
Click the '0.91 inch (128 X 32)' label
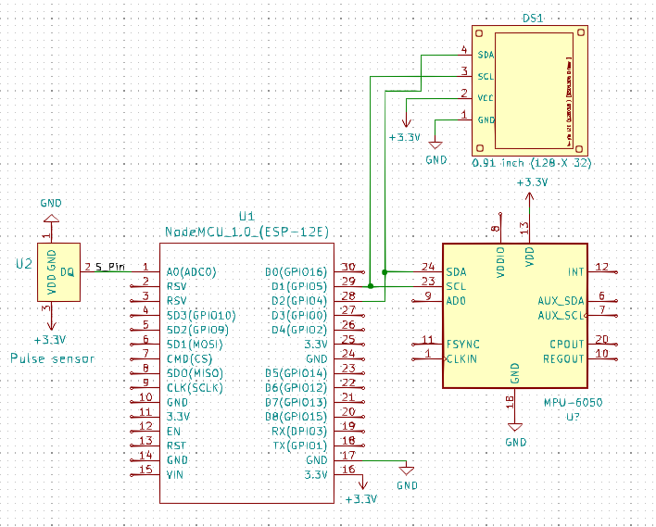coord(532,163)
